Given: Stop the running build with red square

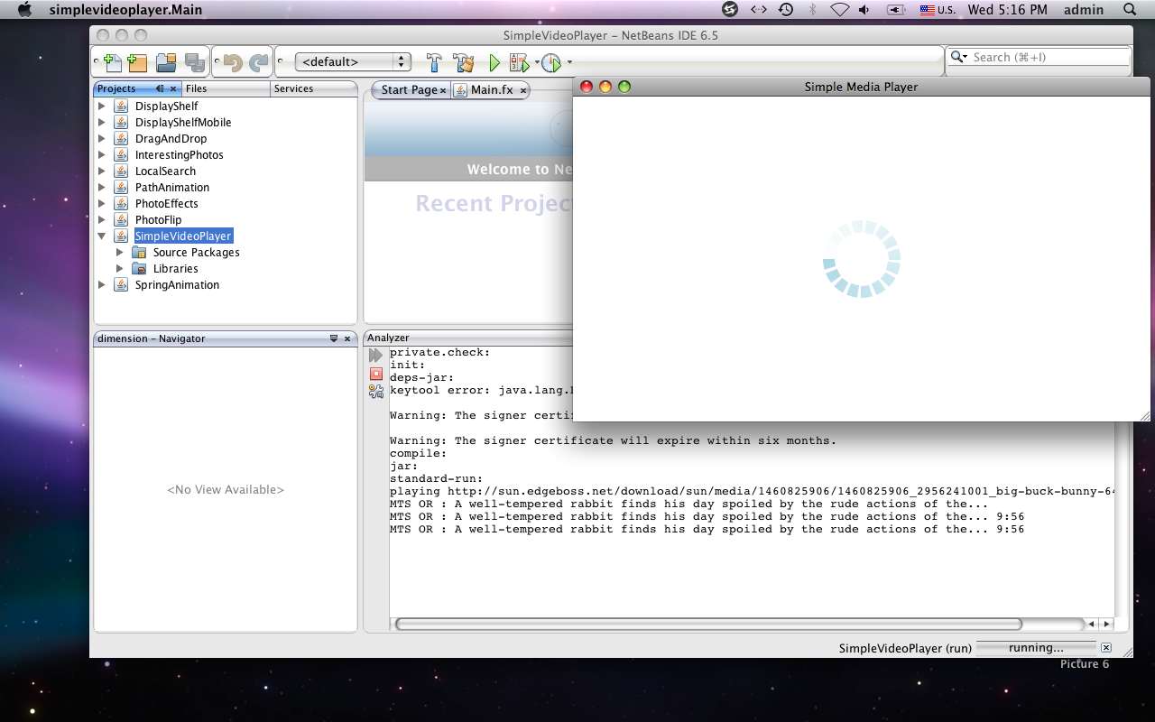Looking at the screenshot, I should (376, 374).
